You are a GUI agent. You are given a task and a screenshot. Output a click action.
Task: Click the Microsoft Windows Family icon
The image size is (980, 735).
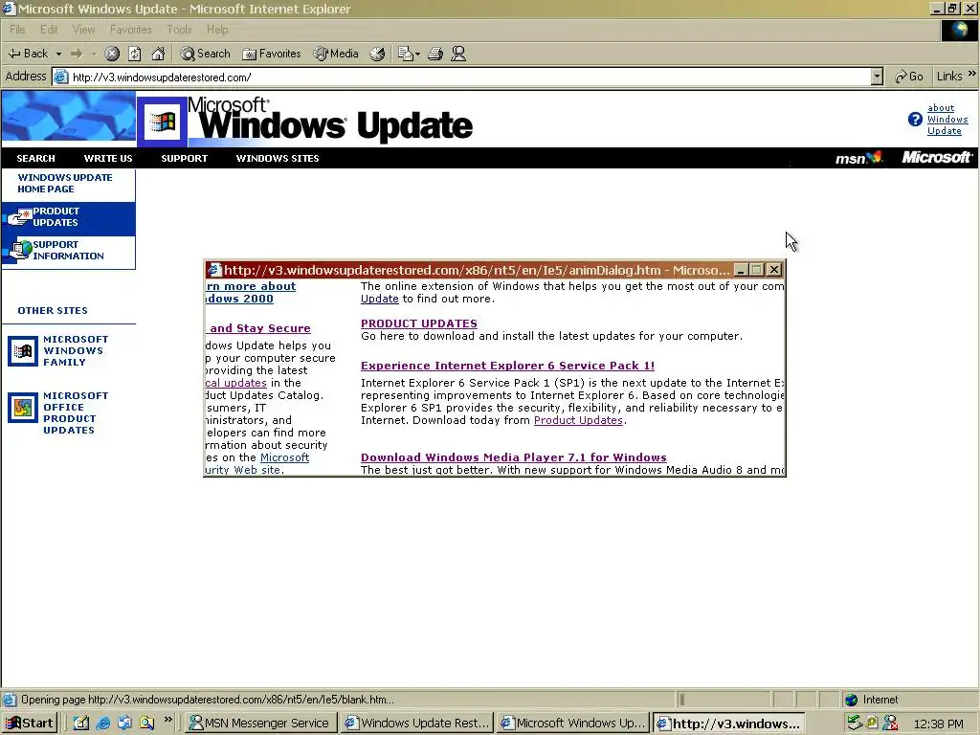(x=23, y=351)
